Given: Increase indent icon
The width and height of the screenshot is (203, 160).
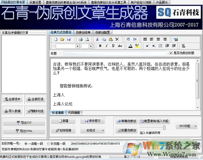Looking at the screenshot, I should tap(174, 46).
